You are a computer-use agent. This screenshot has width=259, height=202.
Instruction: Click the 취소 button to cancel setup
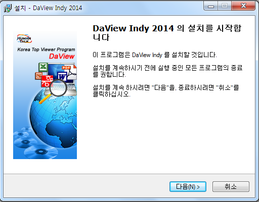point(231,186)
